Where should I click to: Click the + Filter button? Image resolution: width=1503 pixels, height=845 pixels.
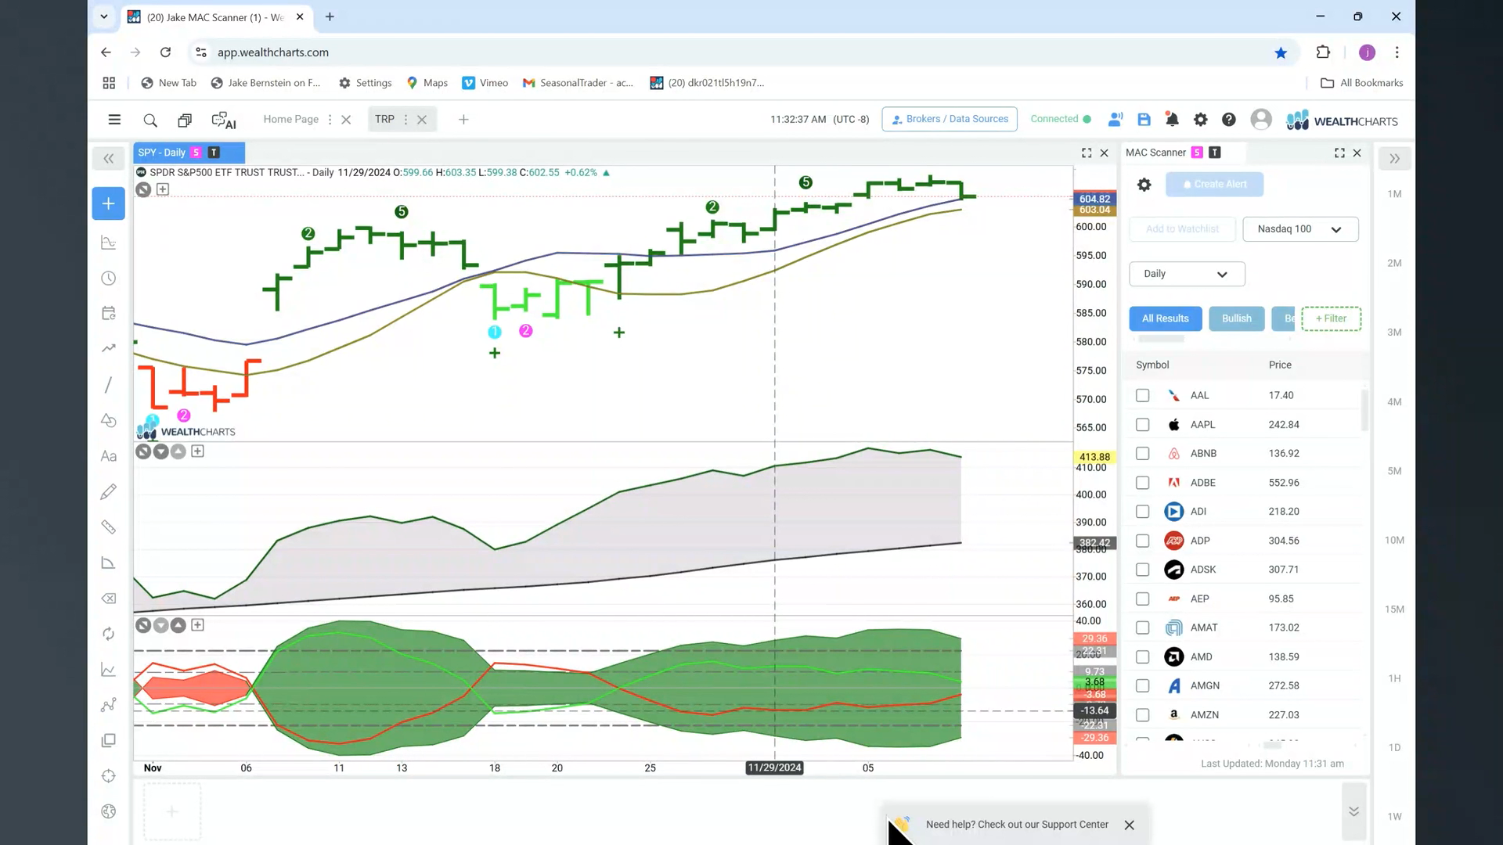(x=1331, y=318)
